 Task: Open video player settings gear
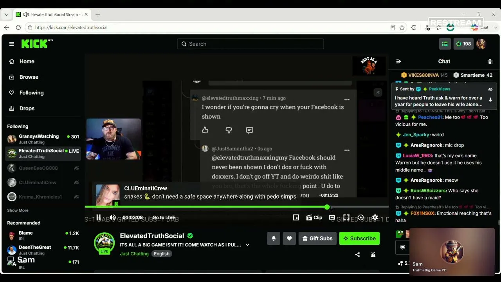click(x=375, y=217)
